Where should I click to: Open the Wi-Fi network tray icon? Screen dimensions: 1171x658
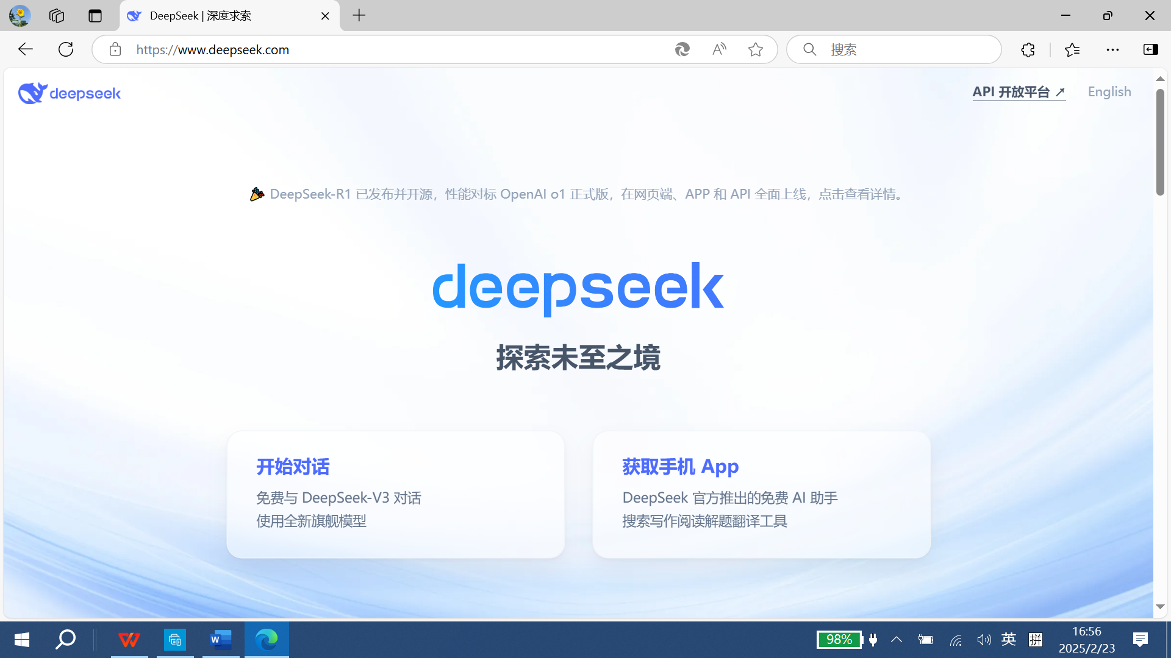point(956,639)
